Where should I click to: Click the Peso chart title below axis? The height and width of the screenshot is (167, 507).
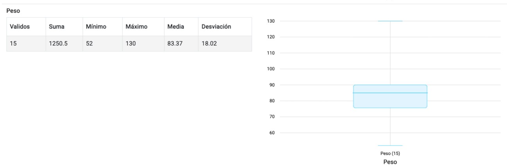pyautogui.click(x=390, y=162)
